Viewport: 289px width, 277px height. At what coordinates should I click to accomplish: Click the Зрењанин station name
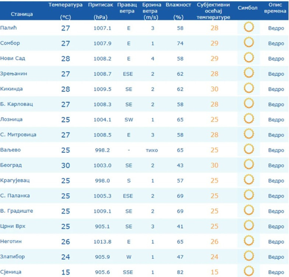tap(14, 74)
